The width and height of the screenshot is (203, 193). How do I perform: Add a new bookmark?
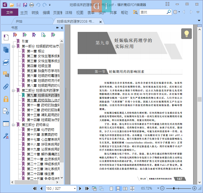tap(25, 35)
